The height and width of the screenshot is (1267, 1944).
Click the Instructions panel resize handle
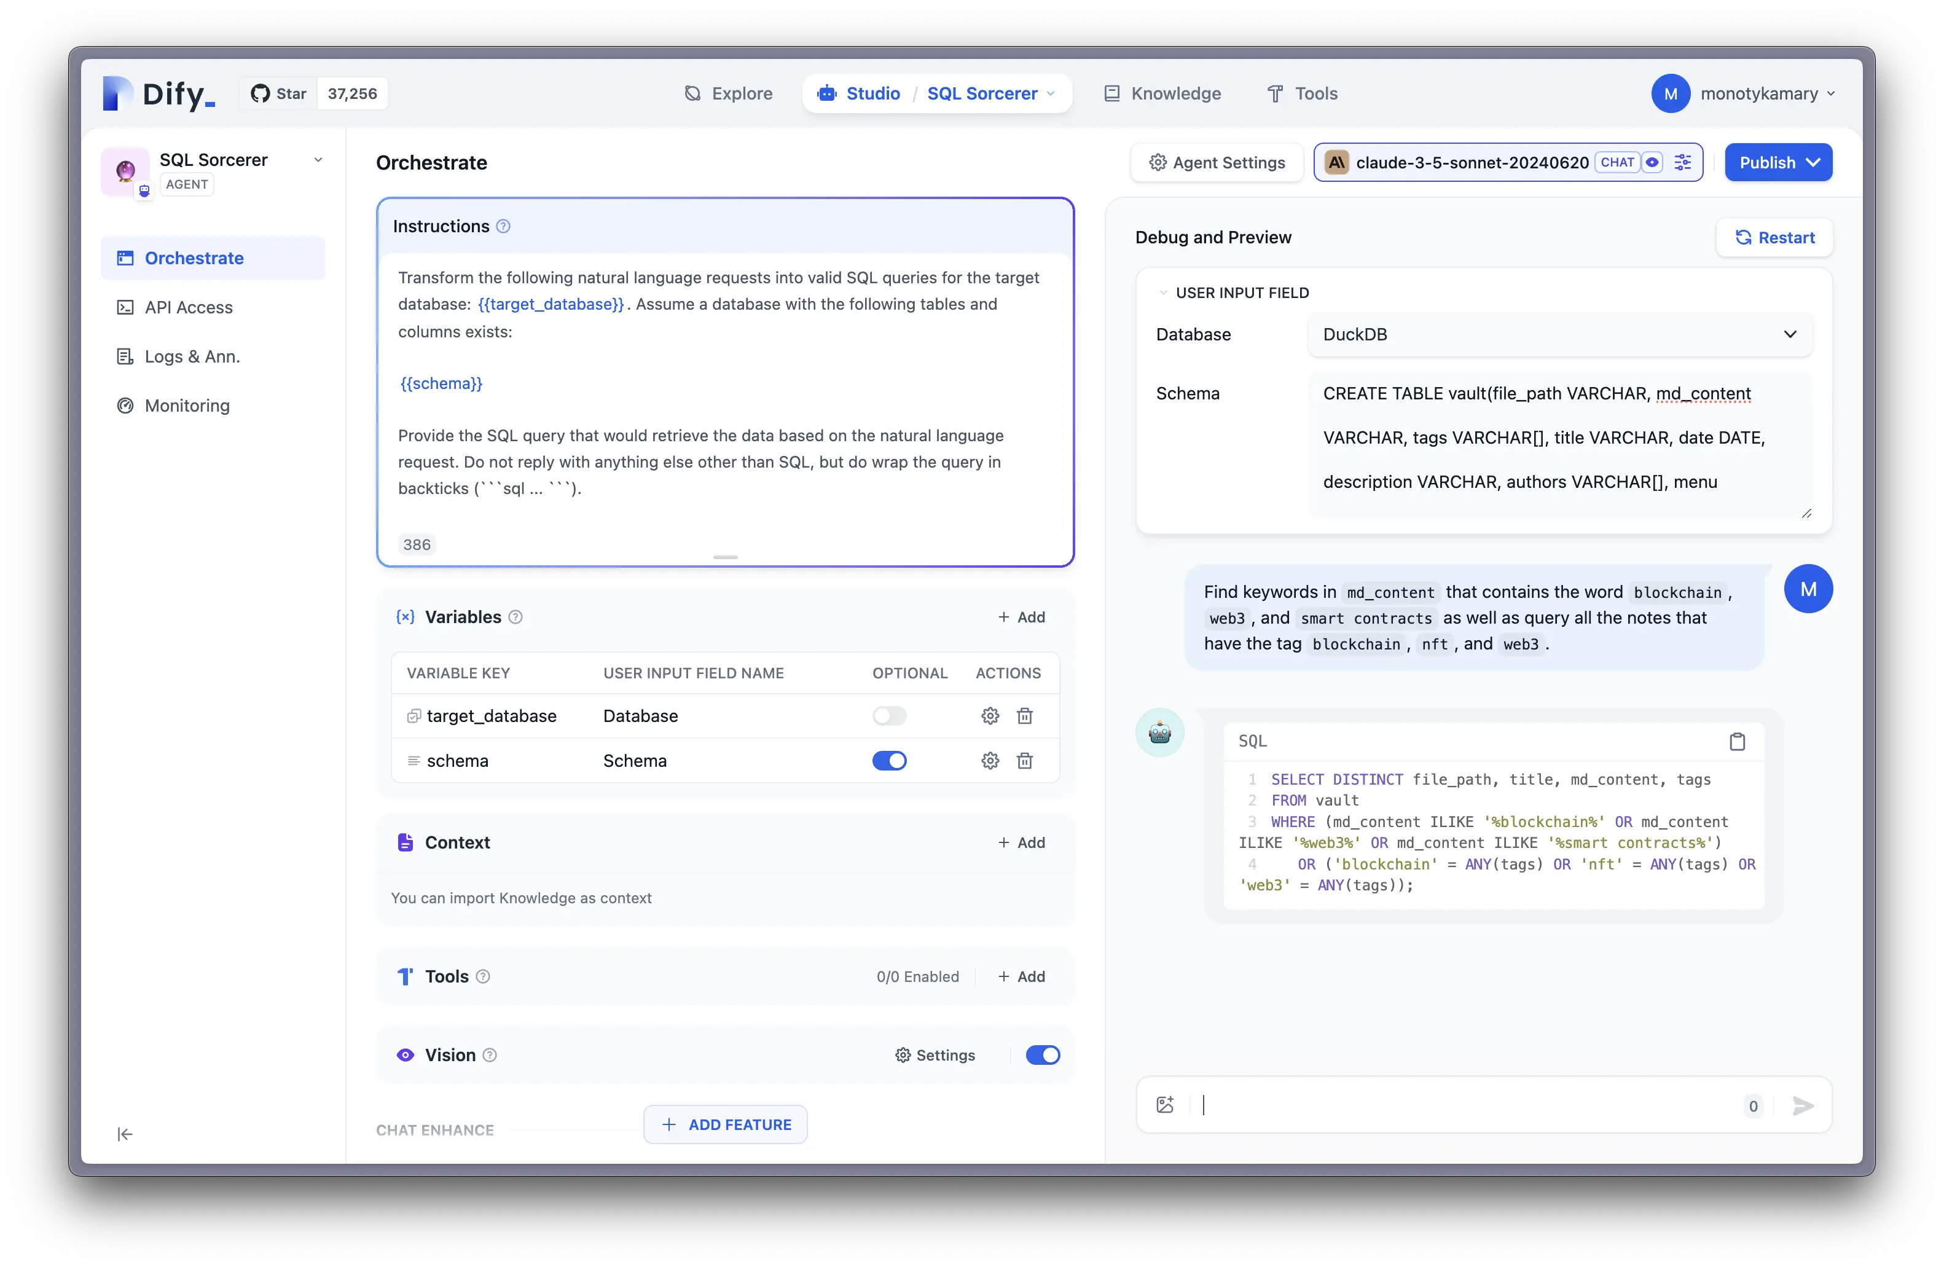[724, 557]
